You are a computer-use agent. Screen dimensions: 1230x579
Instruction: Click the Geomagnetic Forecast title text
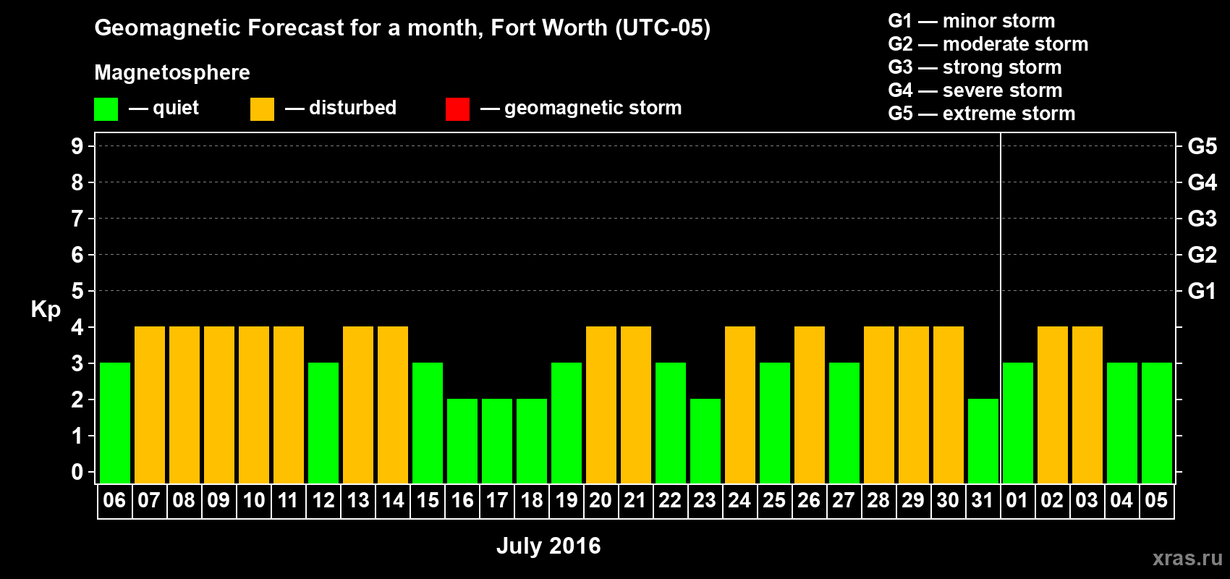click(x=402, y=28)
